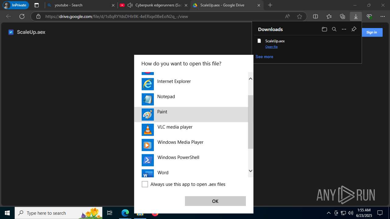Pick the Paint palette icon
Viewport: 390px width, 219px height.
tap(148, 115)
